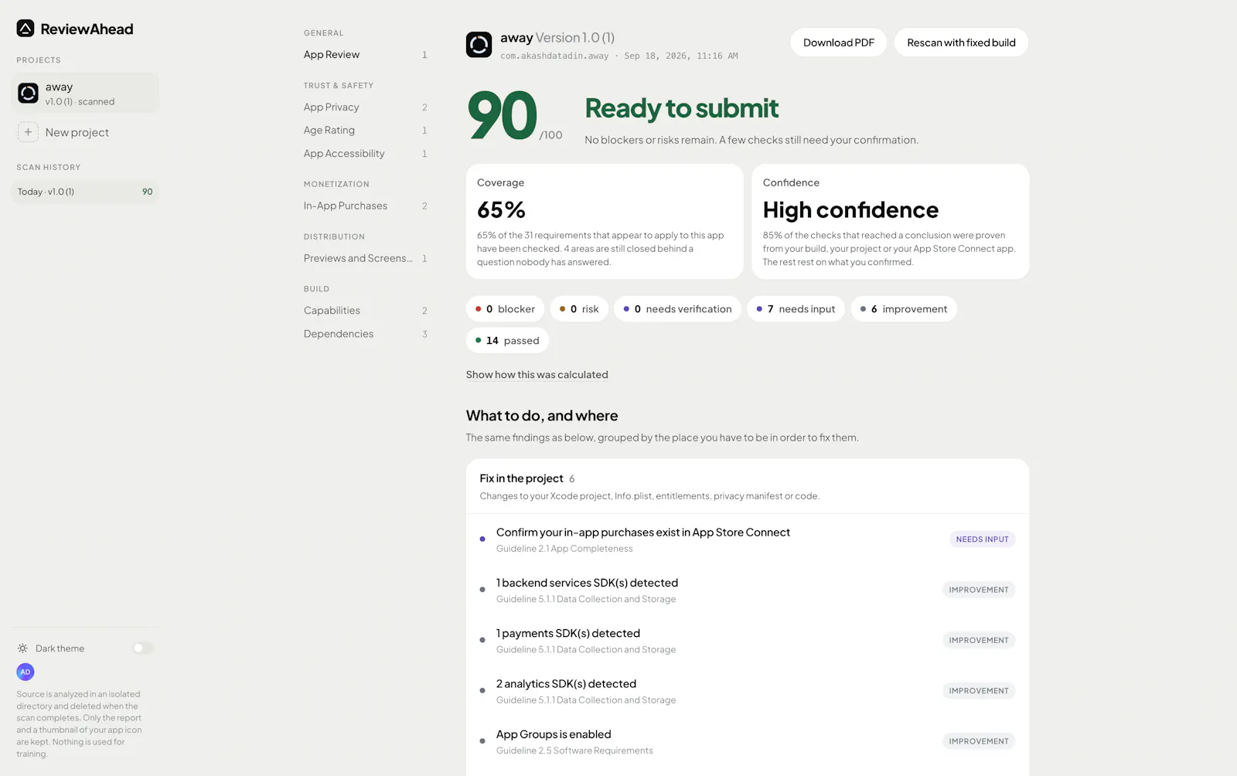Click the 90 out of 100 score
This screenshot has width=1237, height=776.
pyautogui.click(x=515, y=116)
